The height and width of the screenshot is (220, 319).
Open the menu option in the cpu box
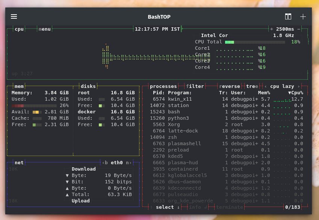coord(44,29)
